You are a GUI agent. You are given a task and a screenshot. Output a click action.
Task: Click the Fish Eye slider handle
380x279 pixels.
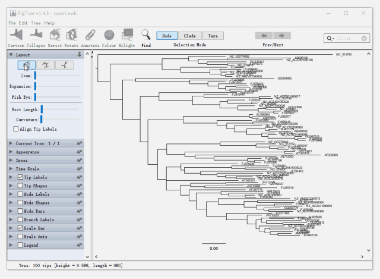pyautogui.click(x=35, y=97)
